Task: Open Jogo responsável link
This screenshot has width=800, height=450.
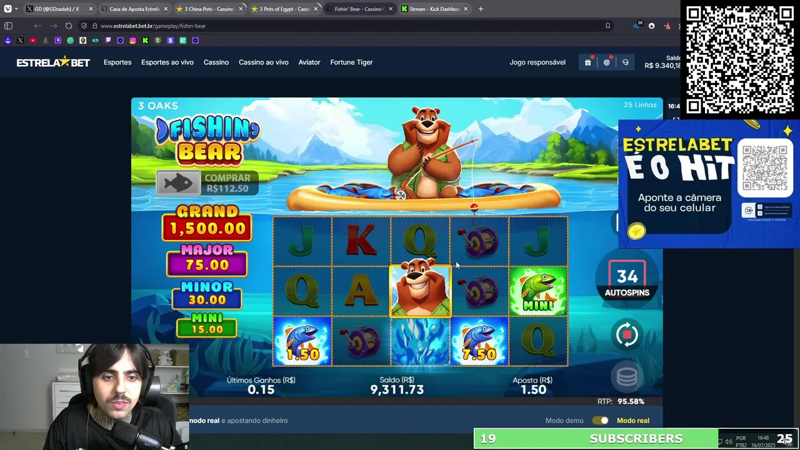Action: 537,62
